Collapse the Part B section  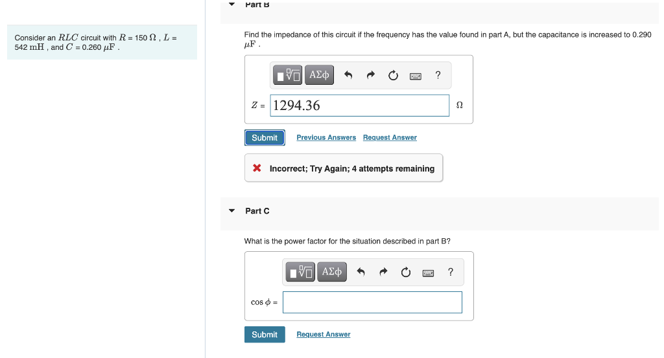click(x=231, y=5)
